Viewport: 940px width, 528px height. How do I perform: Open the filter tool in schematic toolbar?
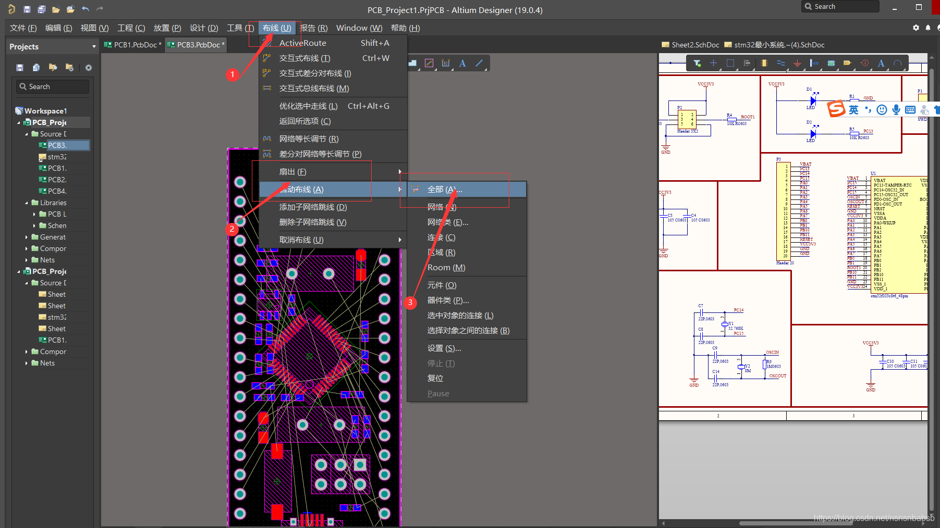[x=697, y=63]
